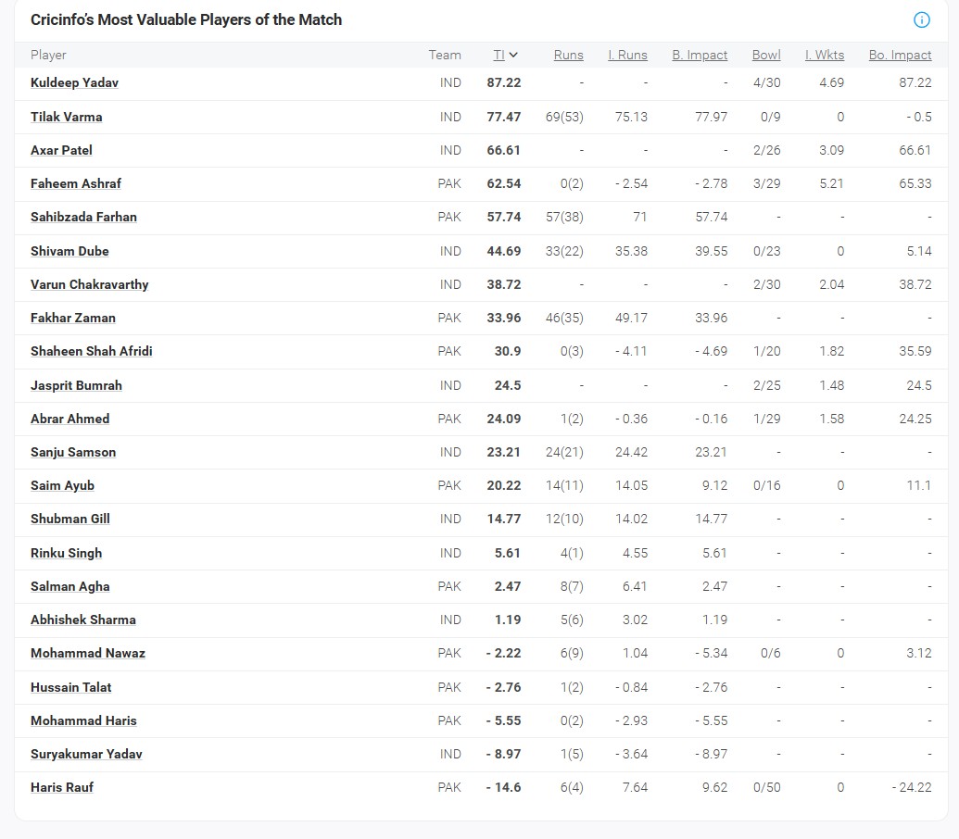The height and width of the screenshot is (839, 959).
Task: Select Axar Patel's name link
Action: click(x=61, y=150)
